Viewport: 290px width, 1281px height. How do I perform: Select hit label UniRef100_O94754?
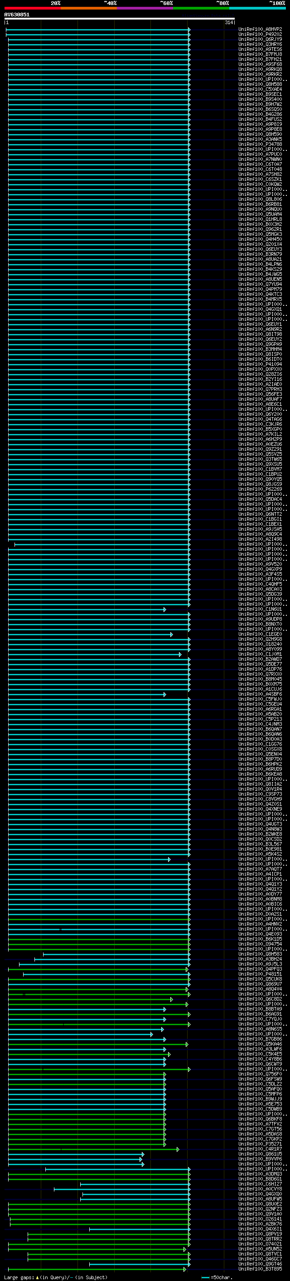[260, 944]
